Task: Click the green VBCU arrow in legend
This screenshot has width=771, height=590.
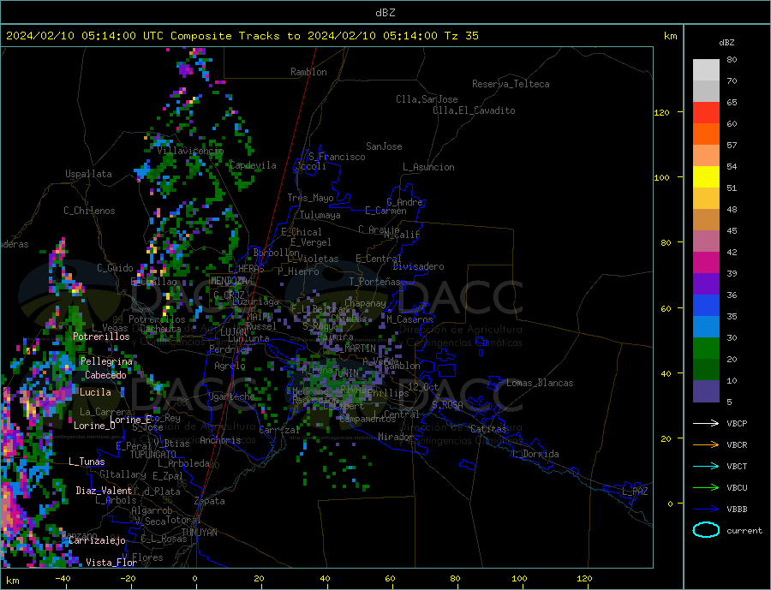Action: (706, 488)
